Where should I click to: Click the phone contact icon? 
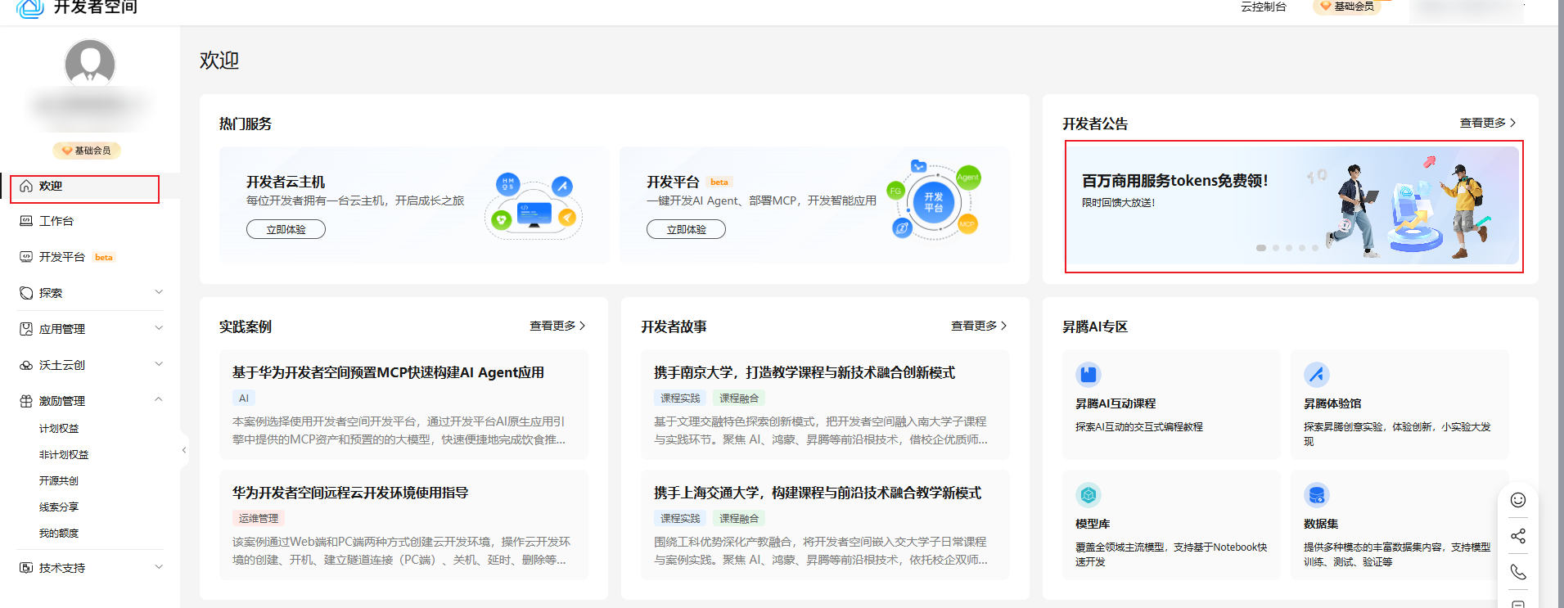point(1518,572)
